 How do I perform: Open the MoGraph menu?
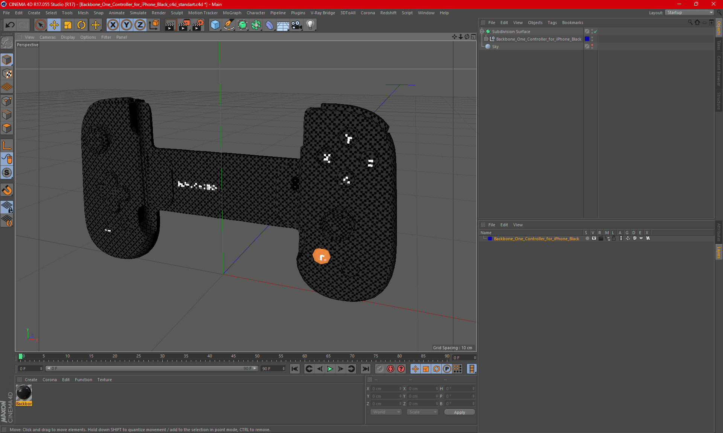click(x=232, y=13)
